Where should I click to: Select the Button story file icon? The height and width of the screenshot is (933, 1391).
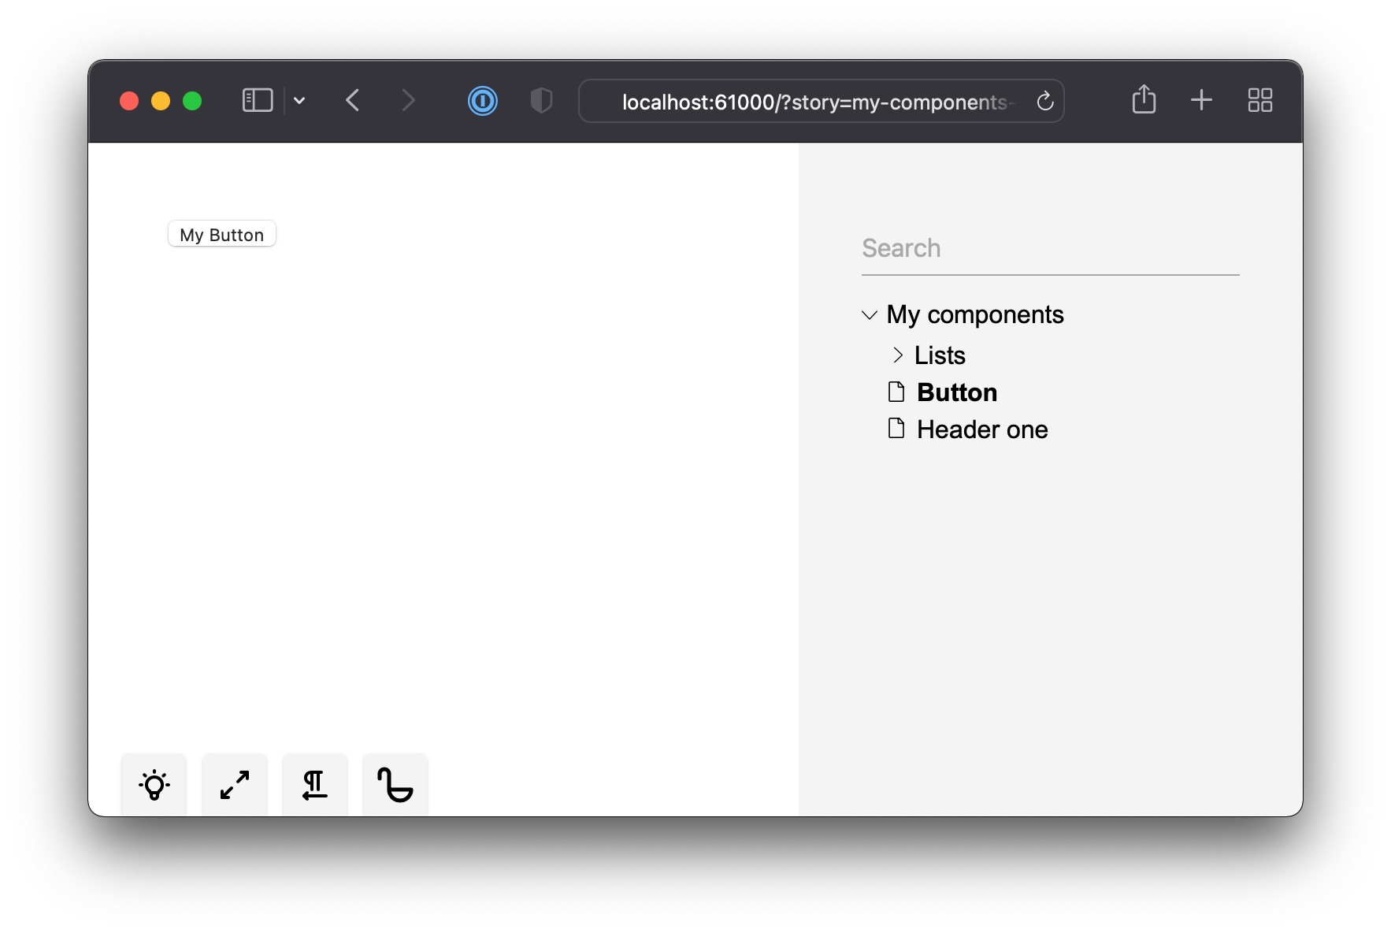(896, 392)
